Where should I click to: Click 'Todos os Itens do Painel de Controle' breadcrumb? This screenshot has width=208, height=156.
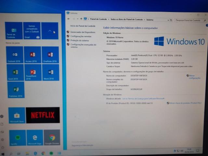(127, 19)
